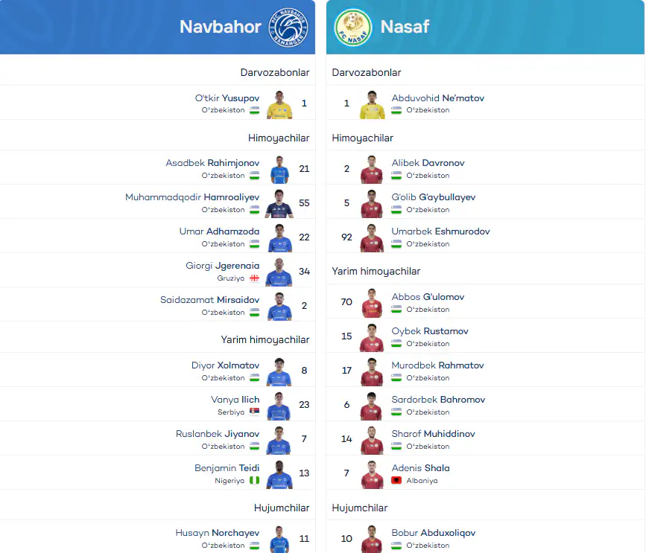Click the Uzbekistan flag under O'tkir Yusupov
The height and width of the screenshot is (553, 646).
255,110
